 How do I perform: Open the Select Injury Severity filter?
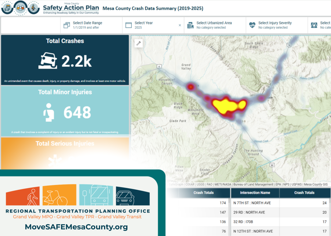[x=277, y=25]
